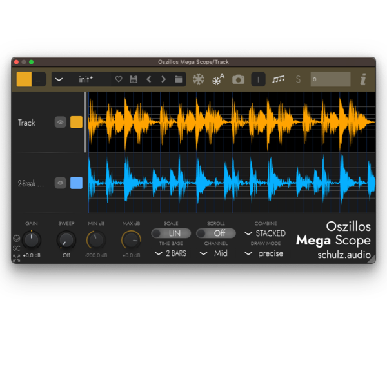Favorite the preset with the heart icon
This screenshot has height=387, width=387.
119,79
